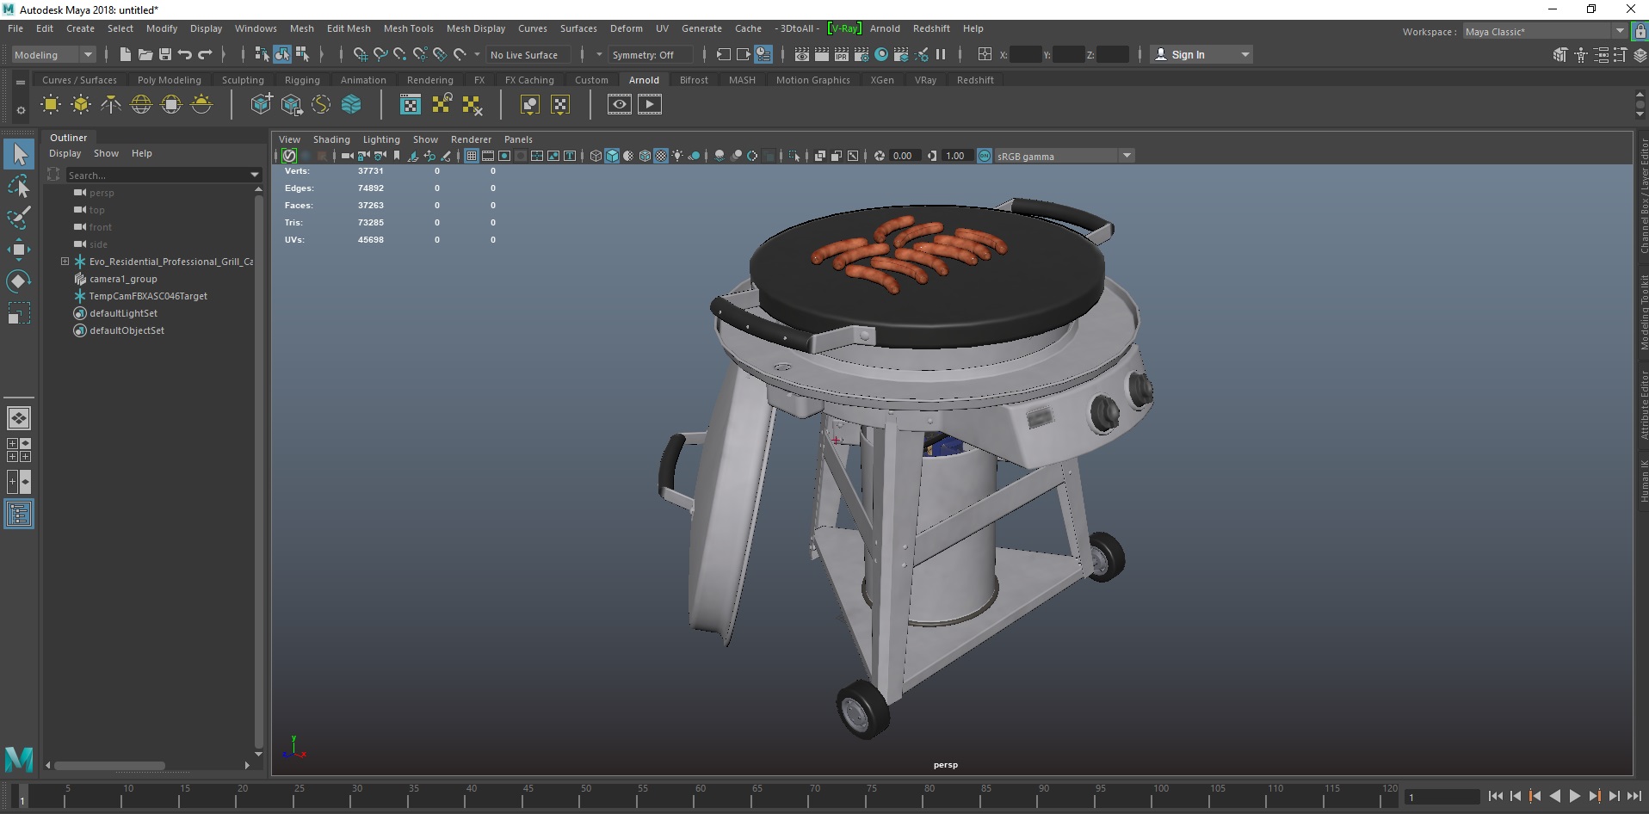The height and width of the screenshot is (814, 1649).
Task: Click the Open Scene folder icon
Action: 145,54
